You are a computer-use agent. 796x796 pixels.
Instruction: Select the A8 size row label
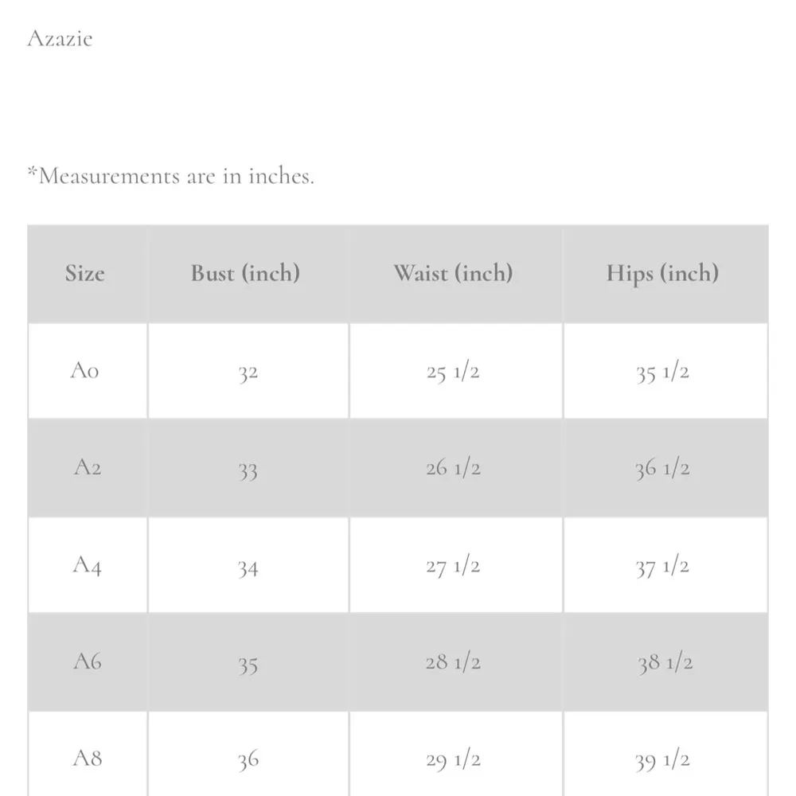click(88, 758)
